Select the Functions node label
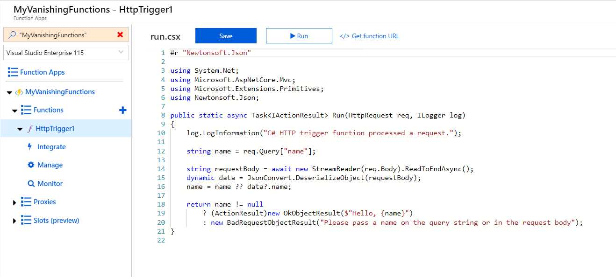This screenshot has width=616, height=277. [49, 110]
